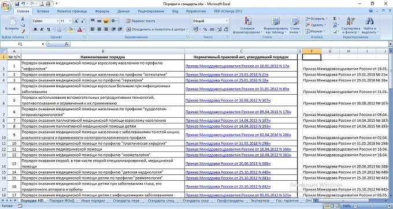Viewport: 393px width, 209px height.
Task: Cut selection with the scissors icon
Action: point(23,19)
